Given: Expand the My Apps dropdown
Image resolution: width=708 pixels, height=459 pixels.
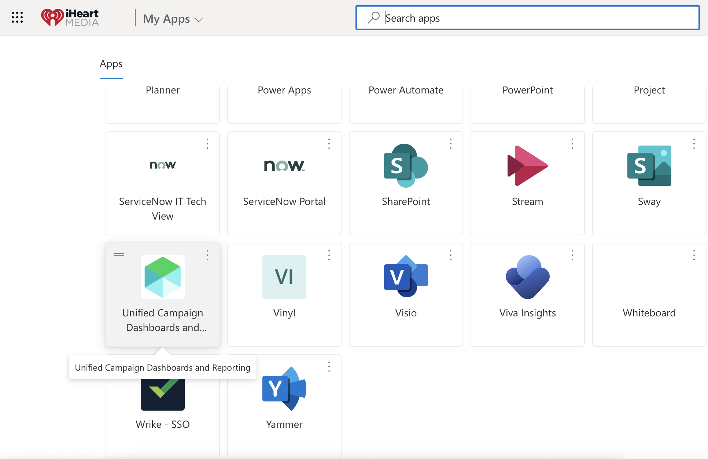Looking at the screenshot, I should pos(173,19).
